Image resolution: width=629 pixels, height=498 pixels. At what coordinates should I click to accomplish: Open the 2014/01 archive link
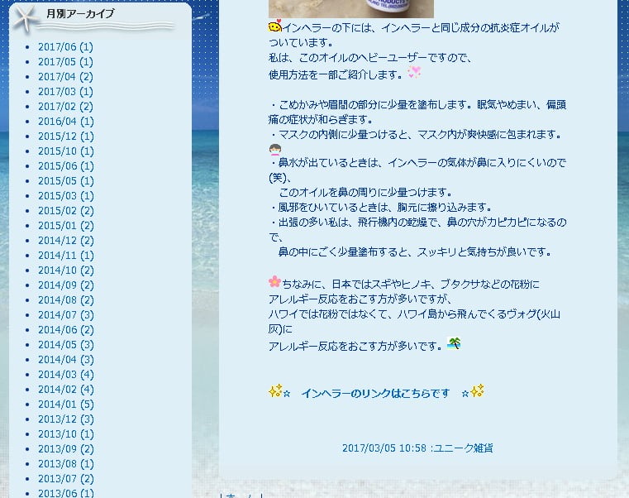(x=66, y=404)
